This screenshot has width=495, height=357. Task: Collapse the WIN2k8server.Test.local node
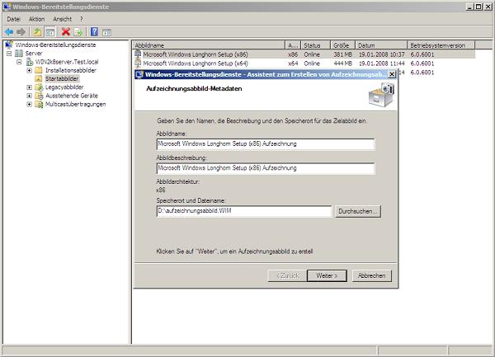click(x=19, y=62)
